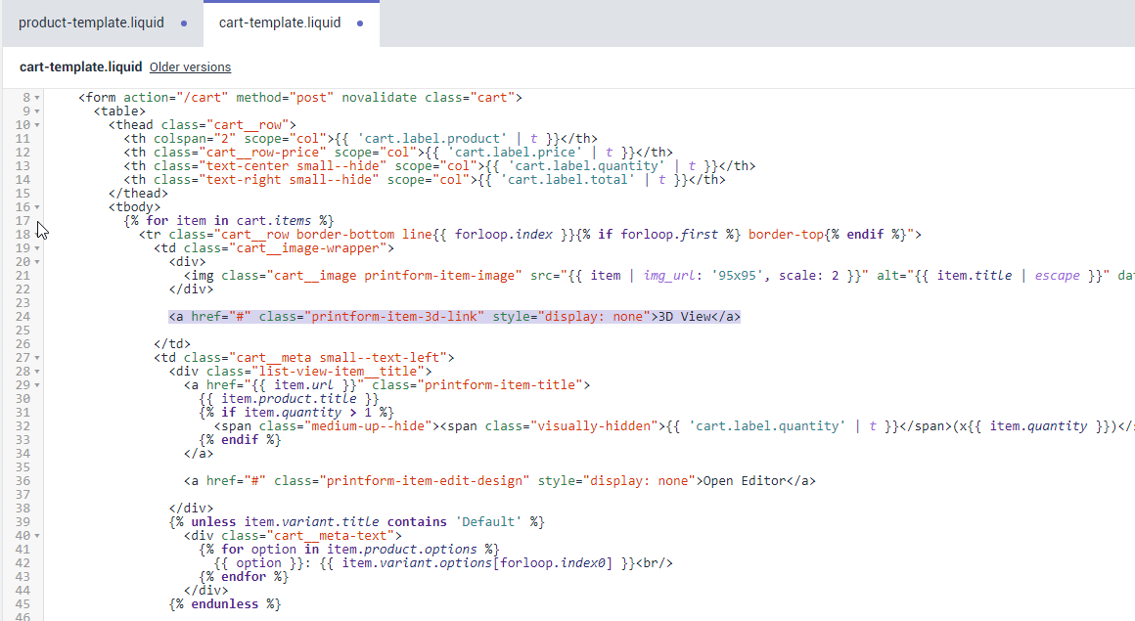Collapse cart__image-wrapper td at line 19

[37, 248]
